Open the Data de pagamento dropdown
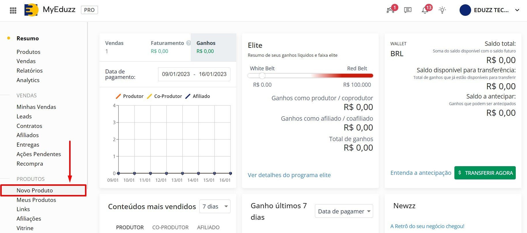Viewport: 527px width, 233px height. click(344, 211)
